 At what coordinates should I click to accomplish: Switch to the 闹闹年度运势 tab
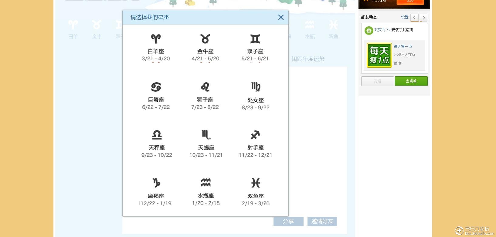pos(308,59)
